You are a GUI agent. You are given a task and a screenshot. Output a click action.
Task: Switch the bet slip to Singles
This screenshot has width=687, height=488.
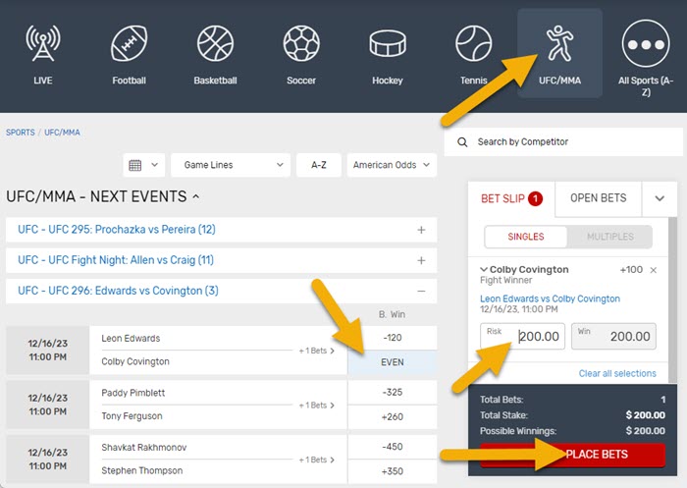pos(525,237)
